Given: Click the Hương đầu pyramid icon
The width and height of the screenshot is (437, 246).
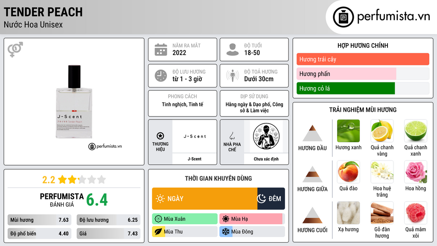Looking at the screenshot, I should pos(312,133).
